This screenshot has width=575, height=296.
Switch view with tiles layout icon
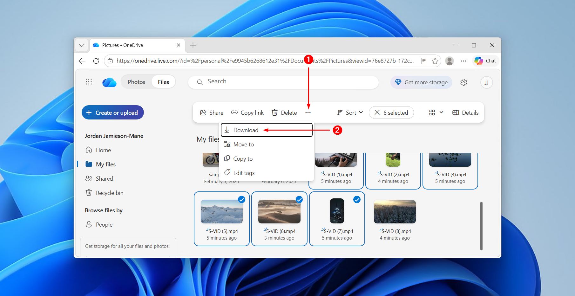[x=432, y=113]
